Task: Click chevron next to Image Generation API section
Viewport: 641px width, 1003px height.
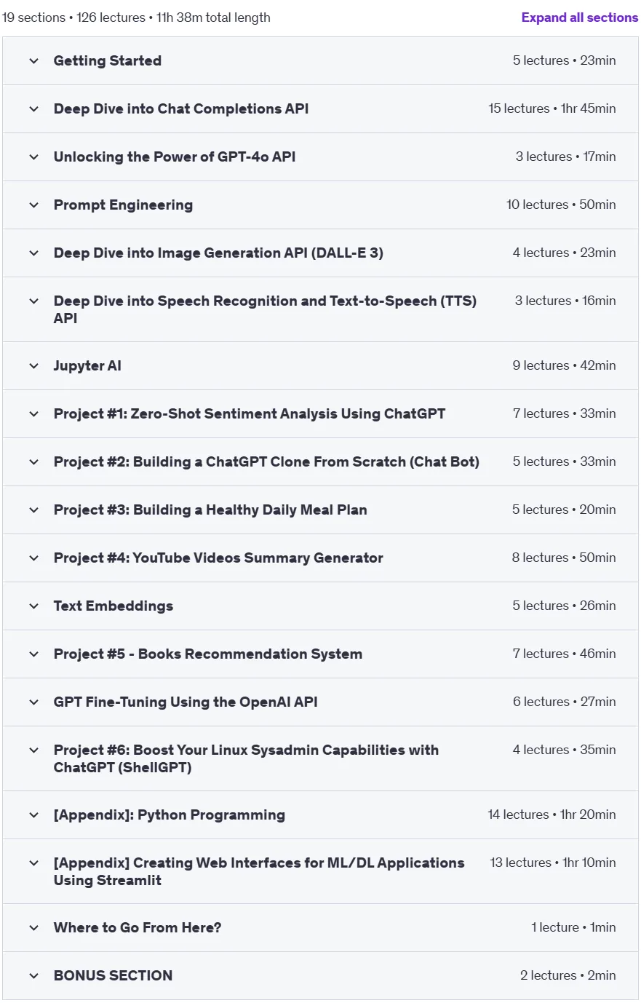Action: tap(33, 253)
